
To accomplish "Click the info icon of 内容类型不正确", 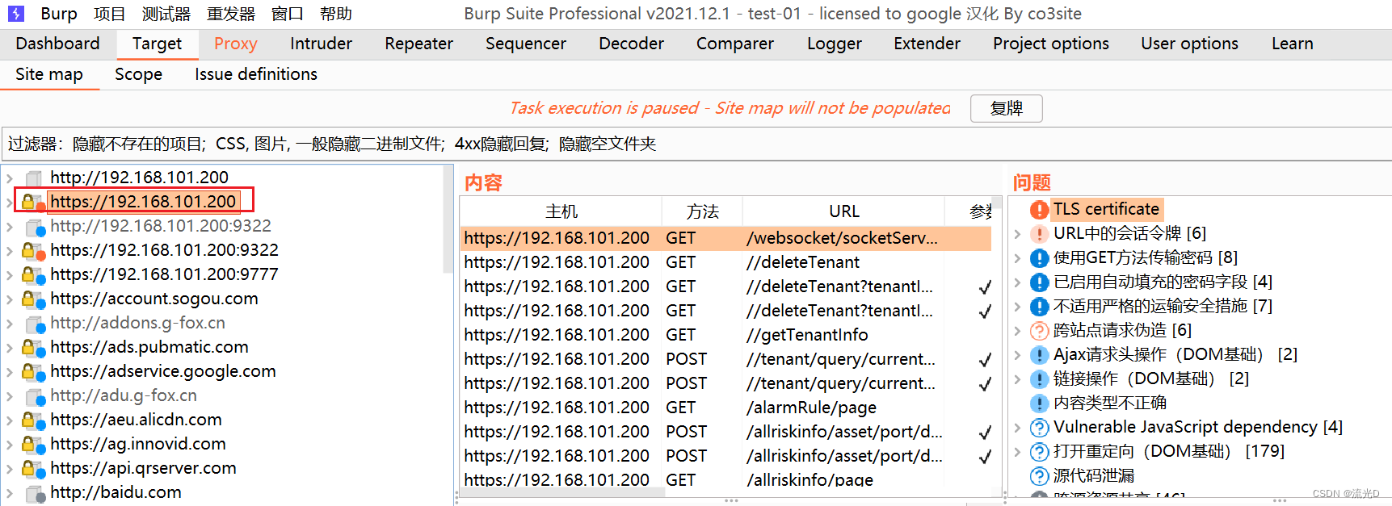I will click(x=1039, y=404).
